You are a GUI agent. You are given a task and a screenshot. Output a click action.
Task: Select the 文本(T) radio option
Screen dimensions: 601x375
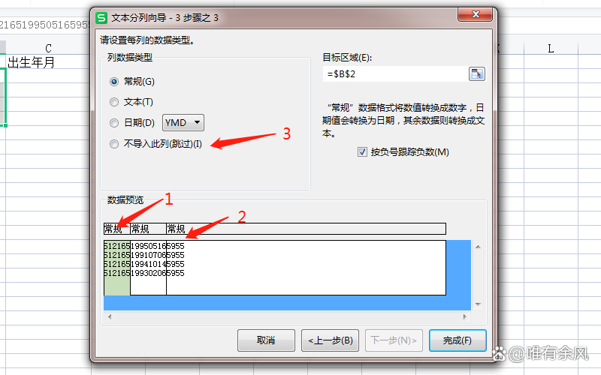click(114, 102)
